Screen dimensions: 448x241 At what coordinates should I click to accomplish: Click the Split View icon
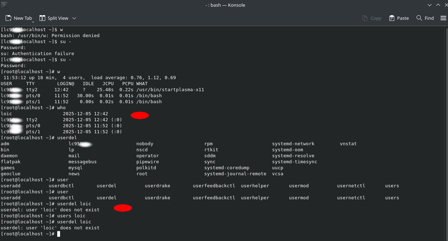42,18
